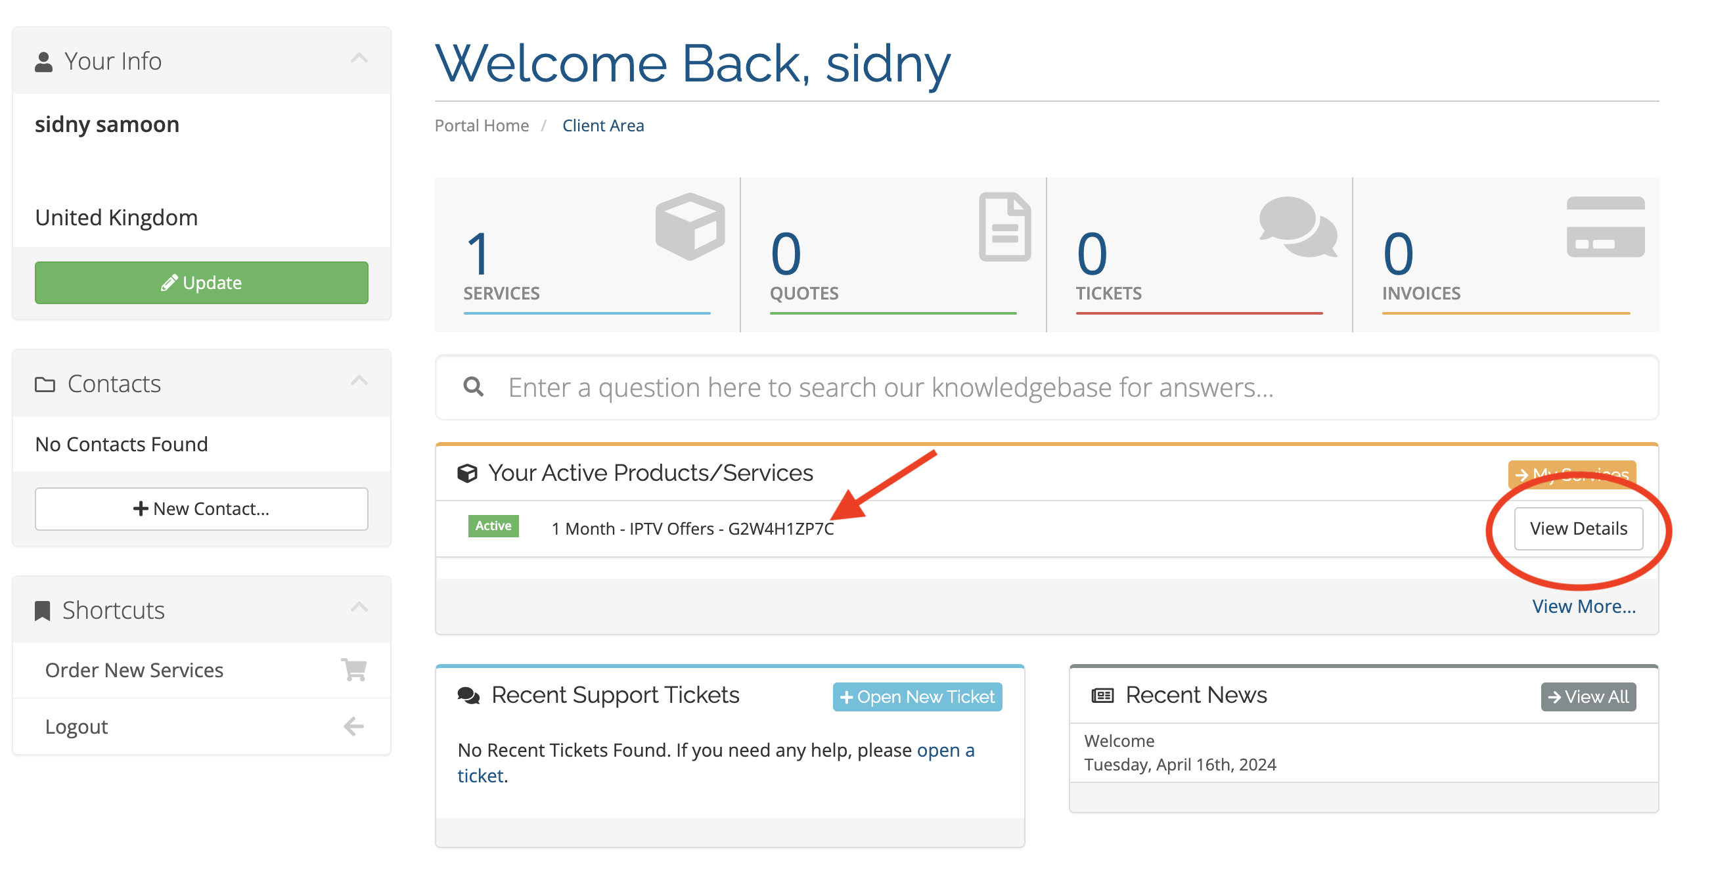Viewport: 1712px width, 871px height.
Task: Click the Services cube icon
Action: click(x=690, y=227)
